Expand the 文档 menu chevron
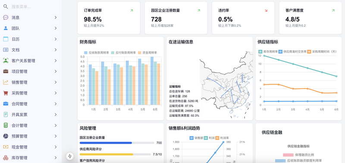Image resolution: width=345 pixels, height=163 pixels. (x=56, y=50)
